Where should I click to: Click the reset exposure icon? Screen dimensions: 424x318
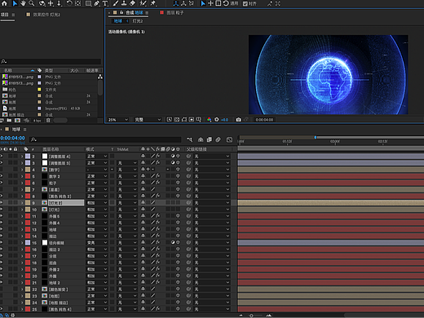click(217, 120)
